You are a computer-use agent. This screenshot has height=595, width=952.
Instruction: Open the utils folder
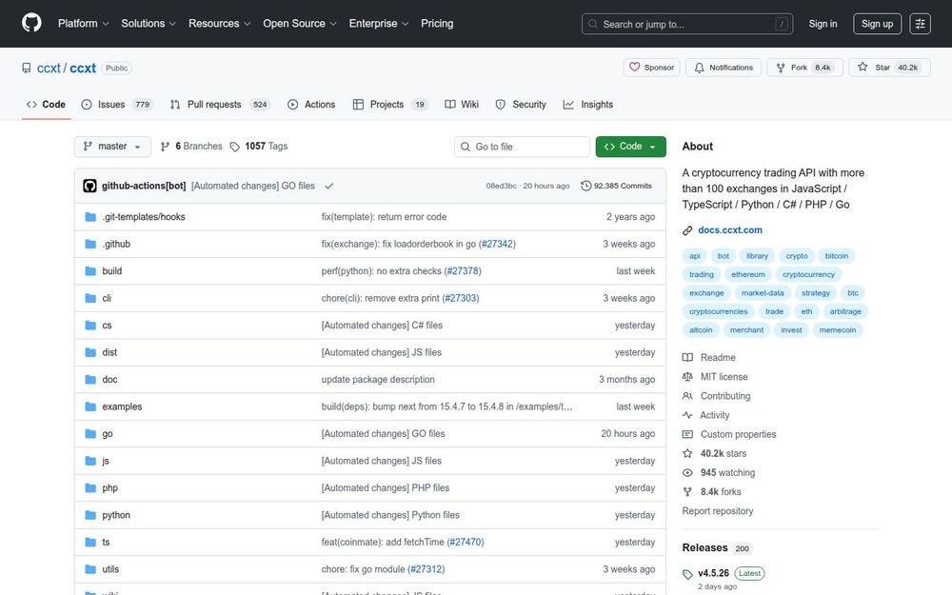pyautogui.click(x=110, y=569)
